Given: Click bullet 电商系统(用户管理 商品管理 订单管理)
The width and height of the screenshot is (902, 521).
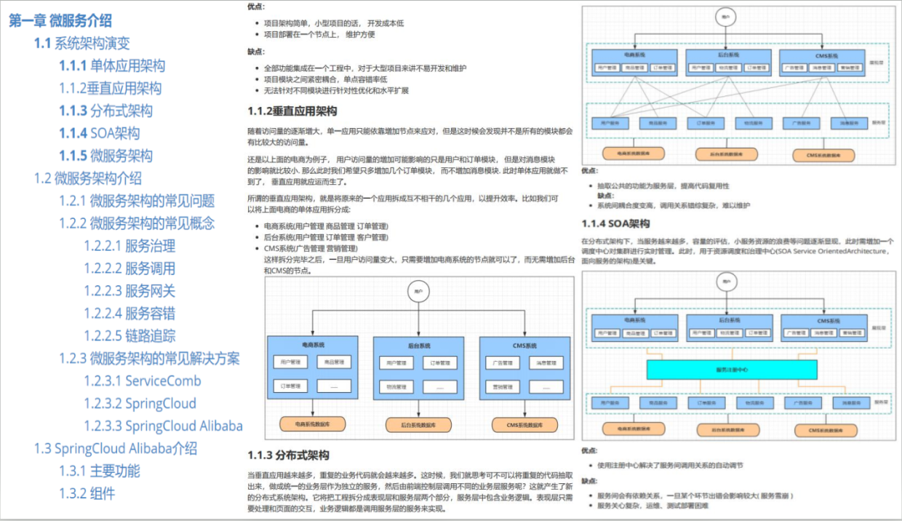Looking at the screenshot, I should coord(326,226).
